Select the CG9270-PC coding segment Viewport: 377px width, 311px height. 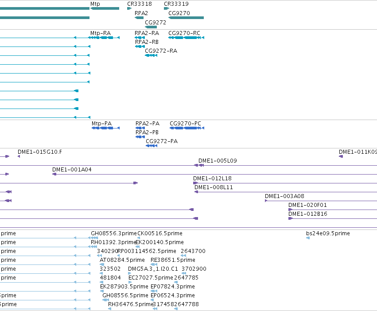187,128
